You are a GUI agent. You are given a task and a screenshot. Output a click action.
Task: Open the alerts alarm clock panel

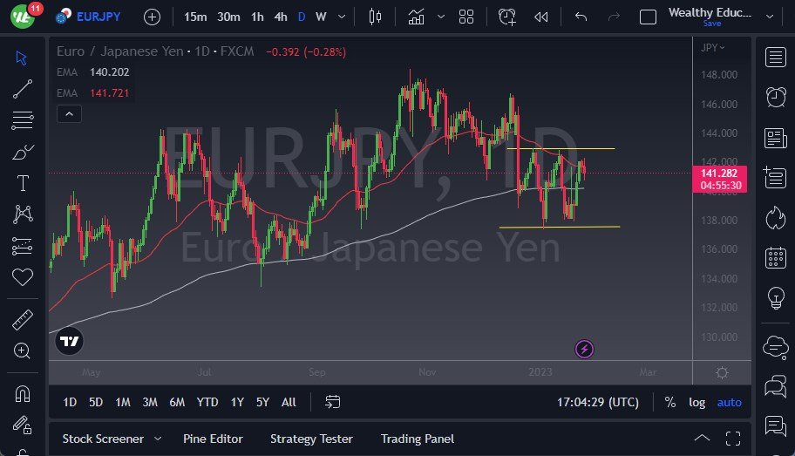coord(774,97)
